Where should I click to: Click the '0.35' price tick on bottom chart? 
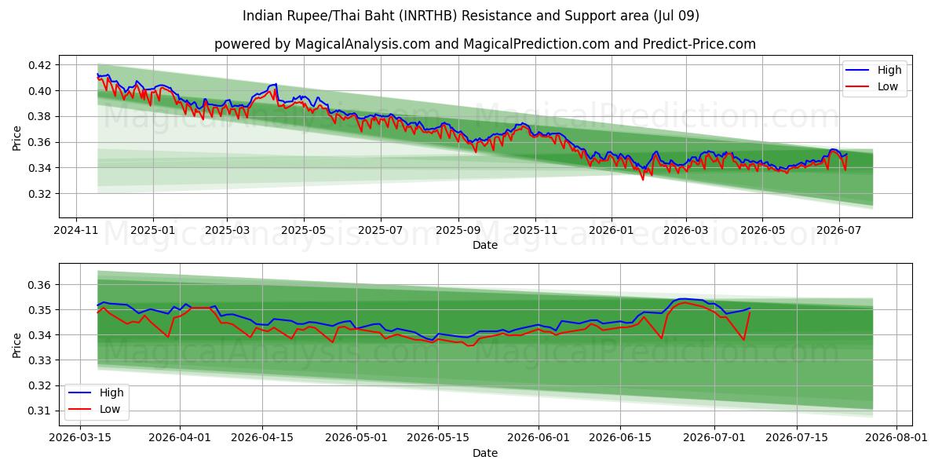pos(41,310)
